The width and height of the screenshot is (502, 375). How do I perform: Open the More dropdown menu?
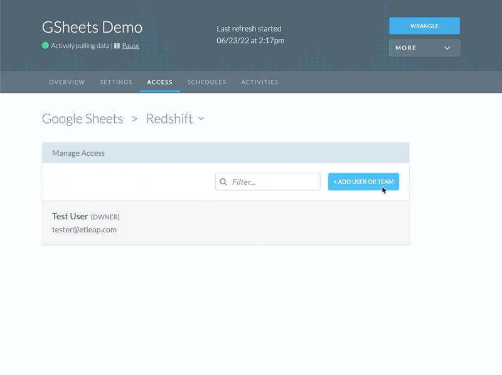tap(424, 48)
